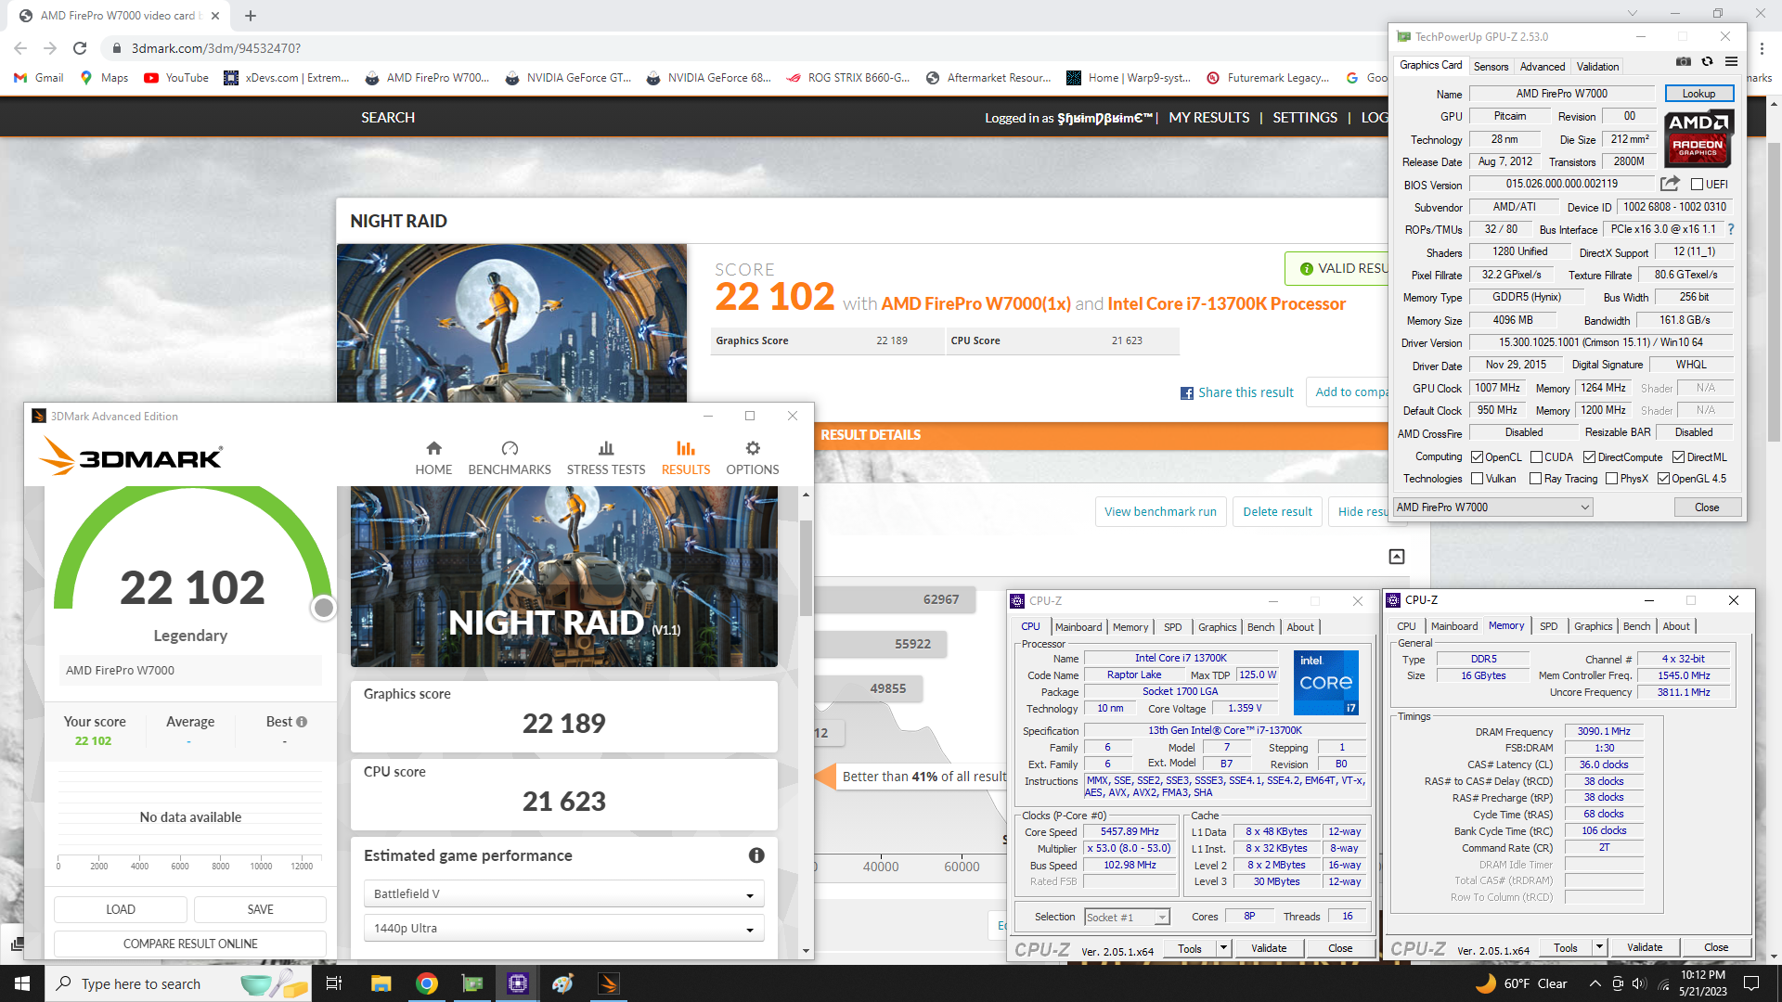Switch to Sensors tab in GPU-Z
This screenshot has width=1782, height=1002.
coord(1491,67)
